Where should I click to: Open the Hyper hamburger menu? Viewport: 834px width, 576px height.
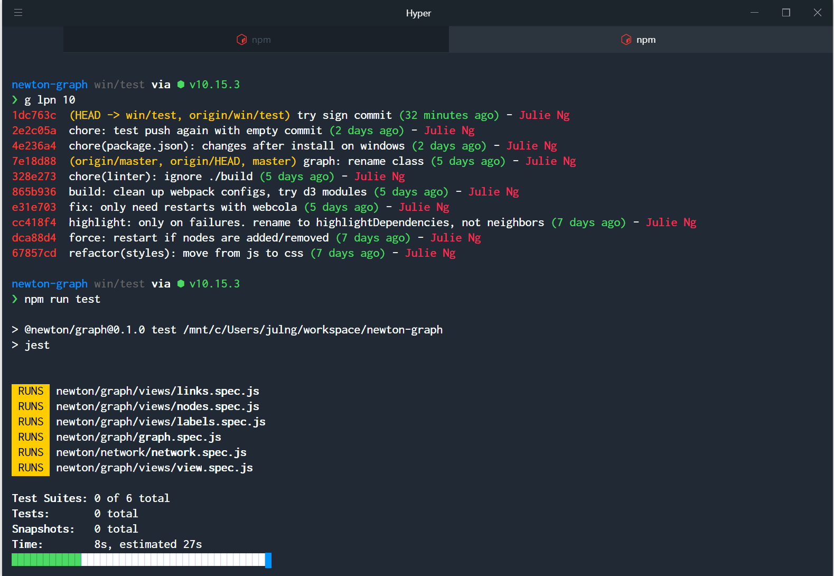[18, 13]
